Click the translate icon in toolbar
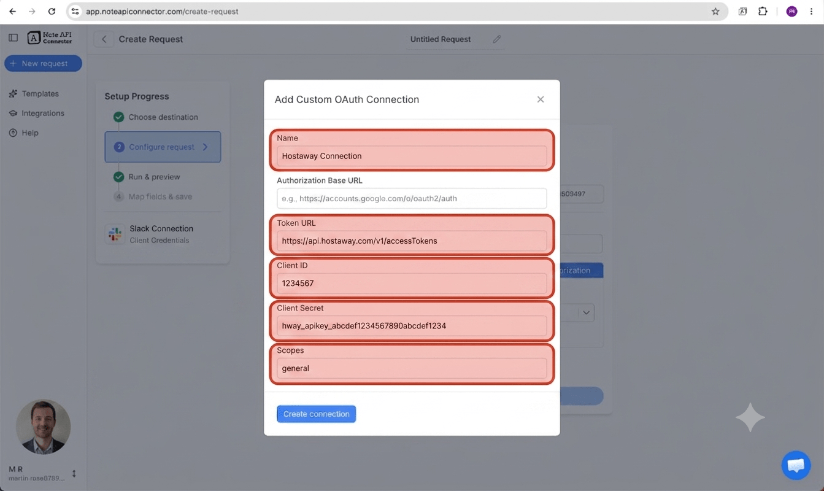The width and height of the screenshot is (824, 491). [x=742, y=11]
